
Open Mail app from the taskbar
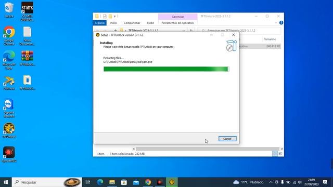[x=136, y=182]
